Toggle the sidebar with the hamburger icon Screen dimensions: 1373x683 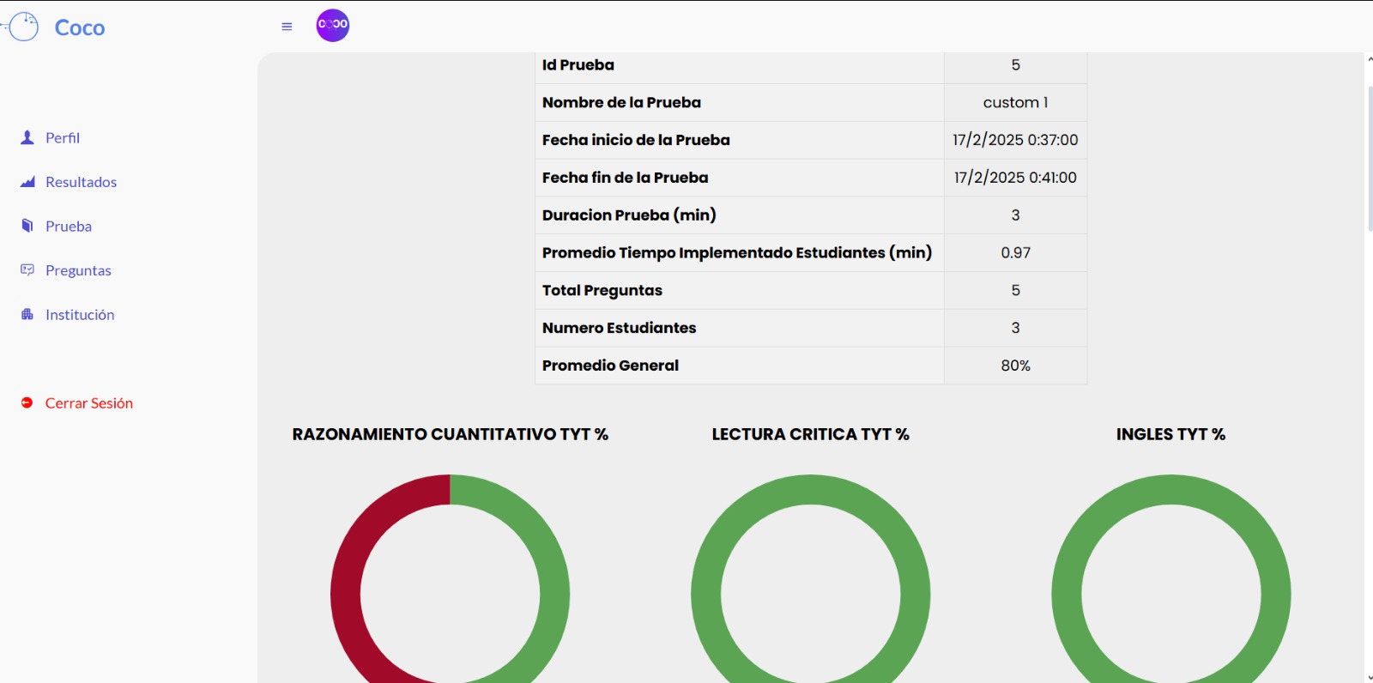click(x=287, y=27)
